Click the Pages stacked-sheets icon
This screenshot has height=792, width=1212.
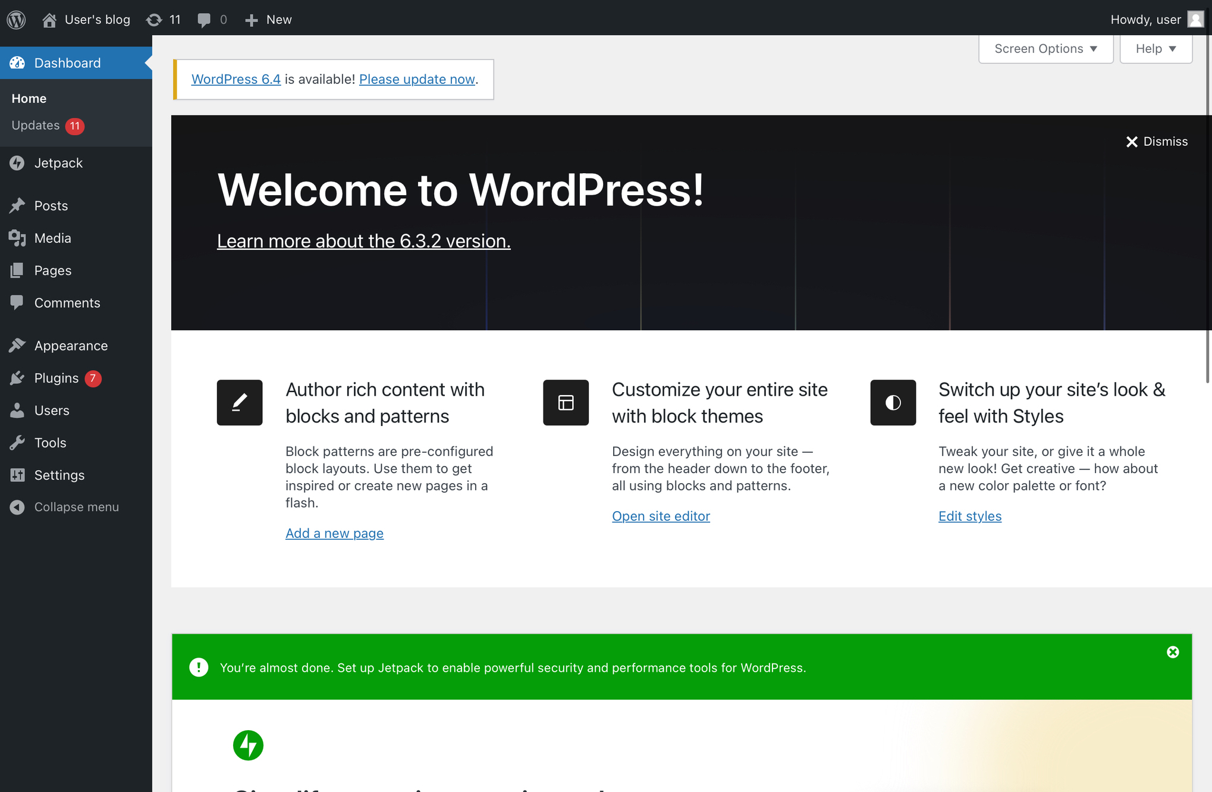coord(17,271)
